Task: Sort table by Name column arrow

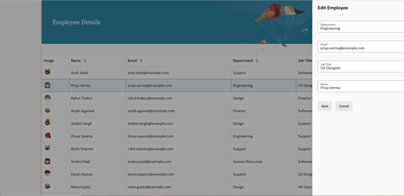Action: [85, 61]
